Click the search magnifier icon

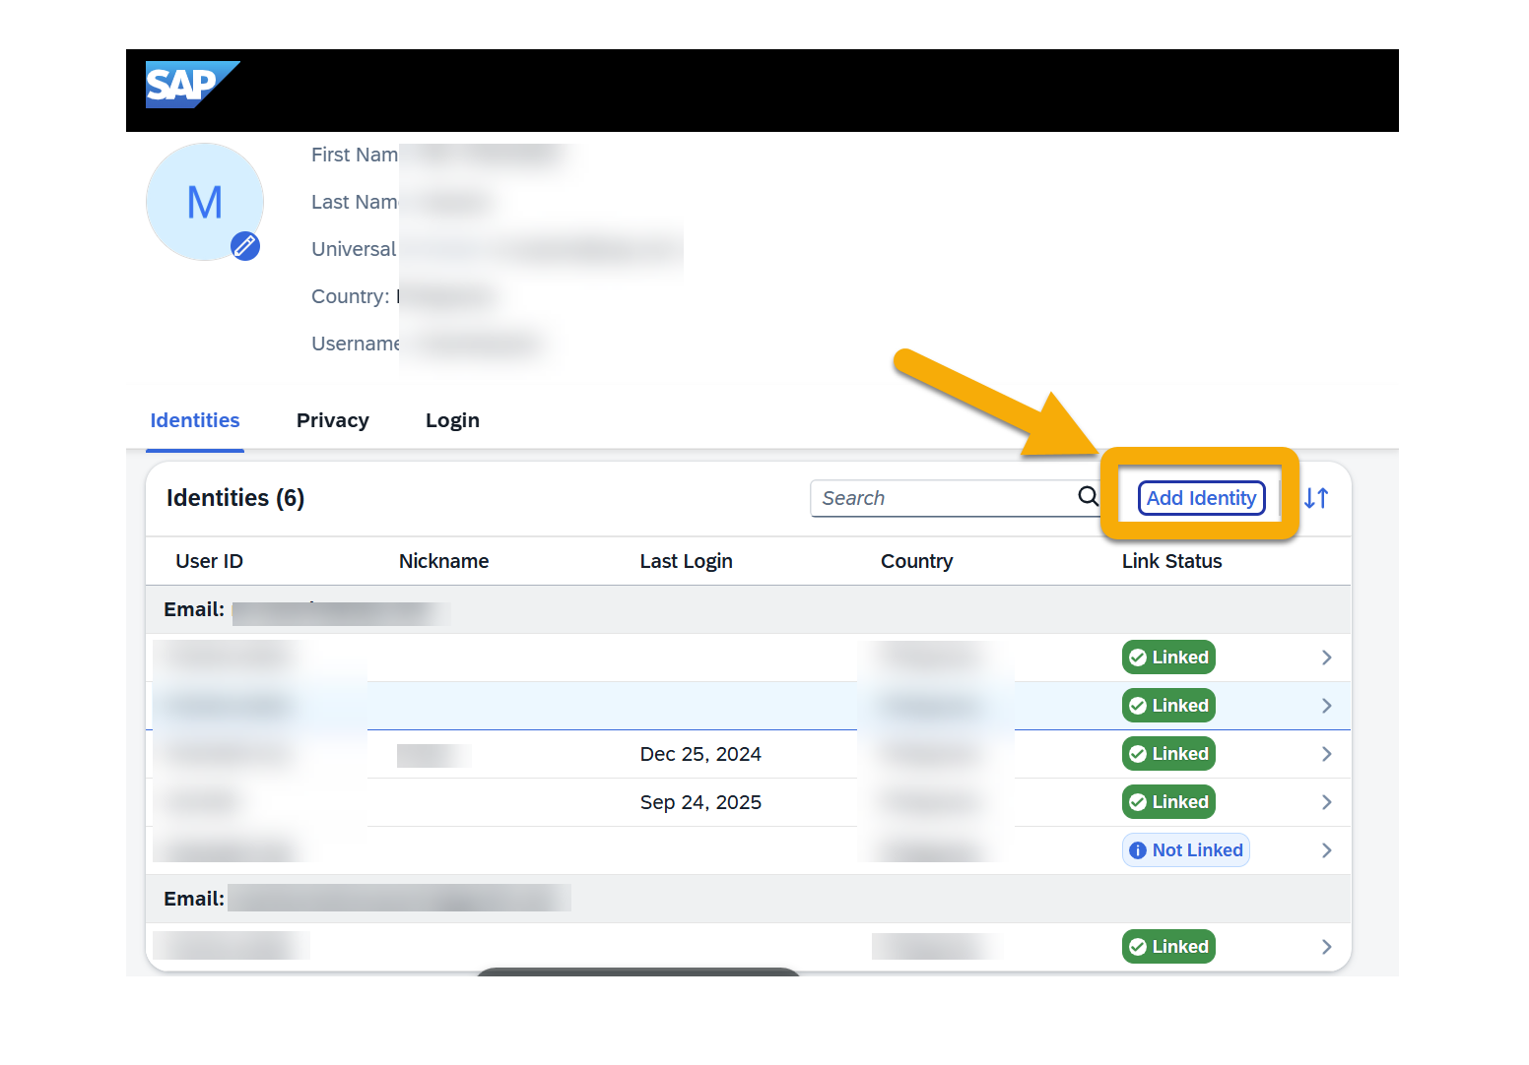[1088, 497]
